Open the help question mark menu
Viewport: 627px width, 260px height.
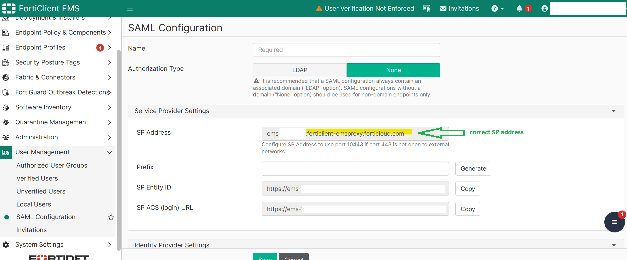[x=497, y=9]
